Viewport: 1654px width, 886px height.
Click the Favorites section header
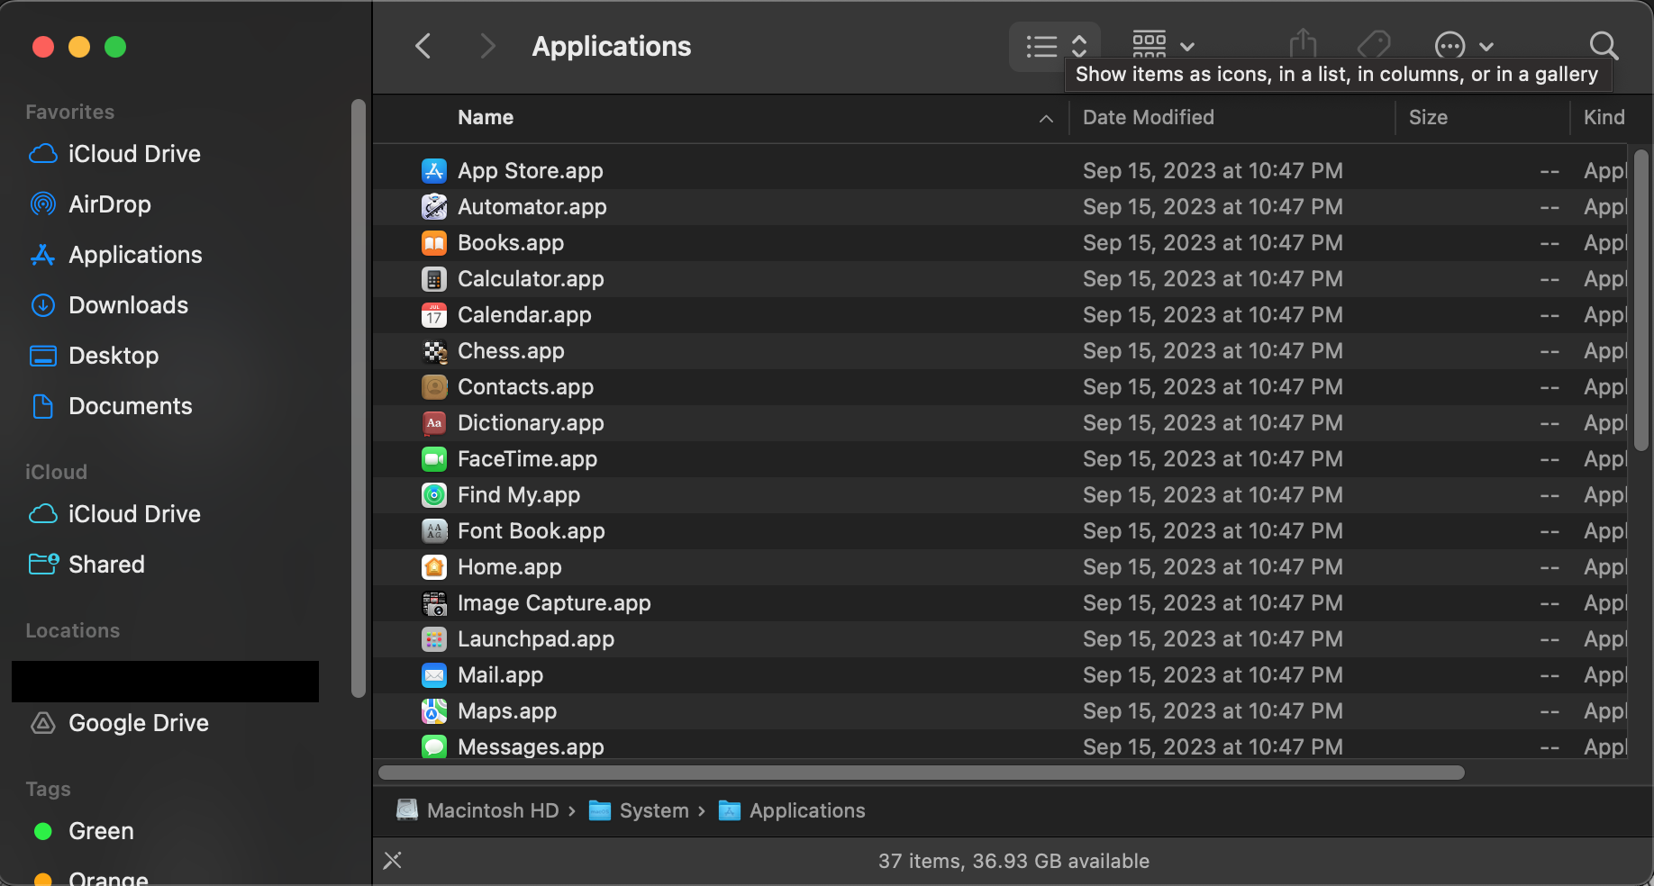[x=70, y=112]
